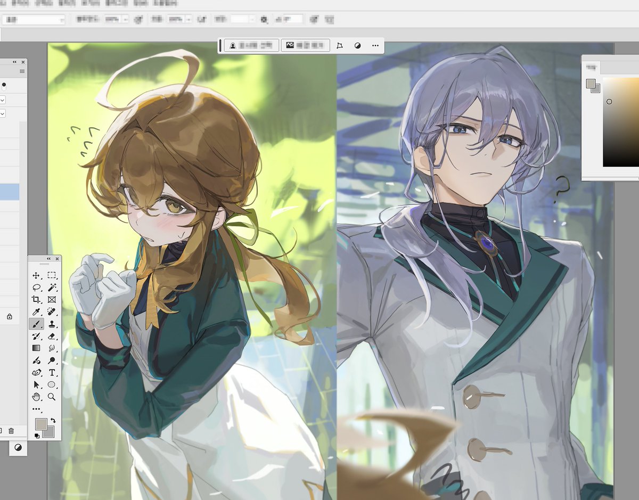Screen dimensions: 639x500
Task: Select the highlighted blue row in the left panel
Action: click(x=10, y=192)
